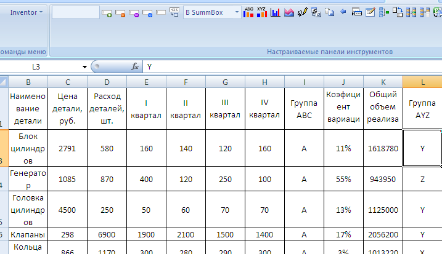The height and width of the screenshot is (254, 442).
Task: Click the 'Цена детали, руб.' header cell
Action: coord(68,109)
